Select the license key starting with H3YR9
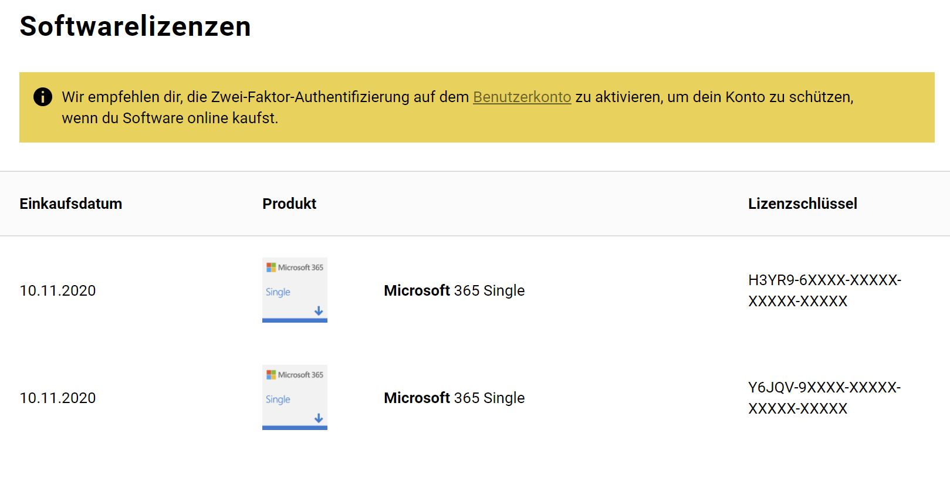This screenshot has height=484, width=950. 824,290
